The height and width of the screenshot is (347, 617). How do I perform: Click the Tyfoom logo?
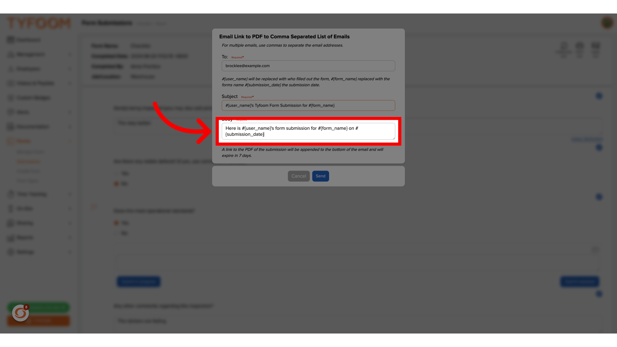tap(39, 23)
